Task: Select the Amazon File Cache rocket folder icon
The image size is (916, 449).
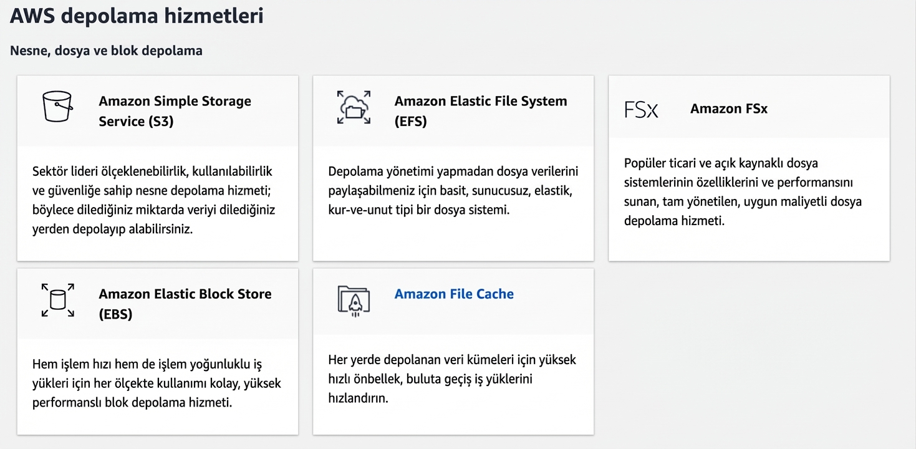Action: (x=353, y=301)
